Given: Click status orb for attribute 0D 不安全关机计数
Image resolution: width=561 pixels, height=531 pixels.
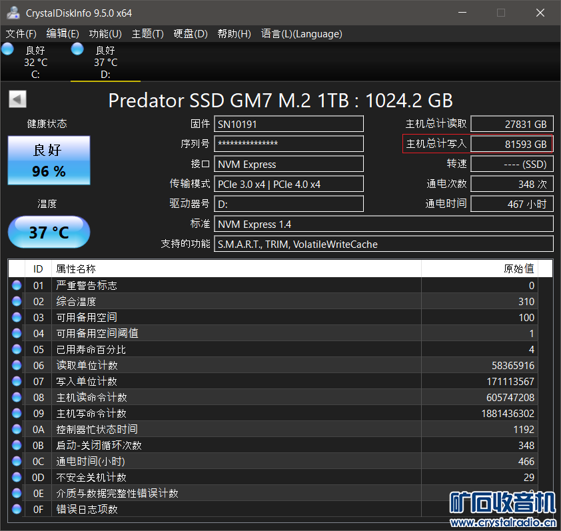Looking at the screenshot, I should point(17,477).
